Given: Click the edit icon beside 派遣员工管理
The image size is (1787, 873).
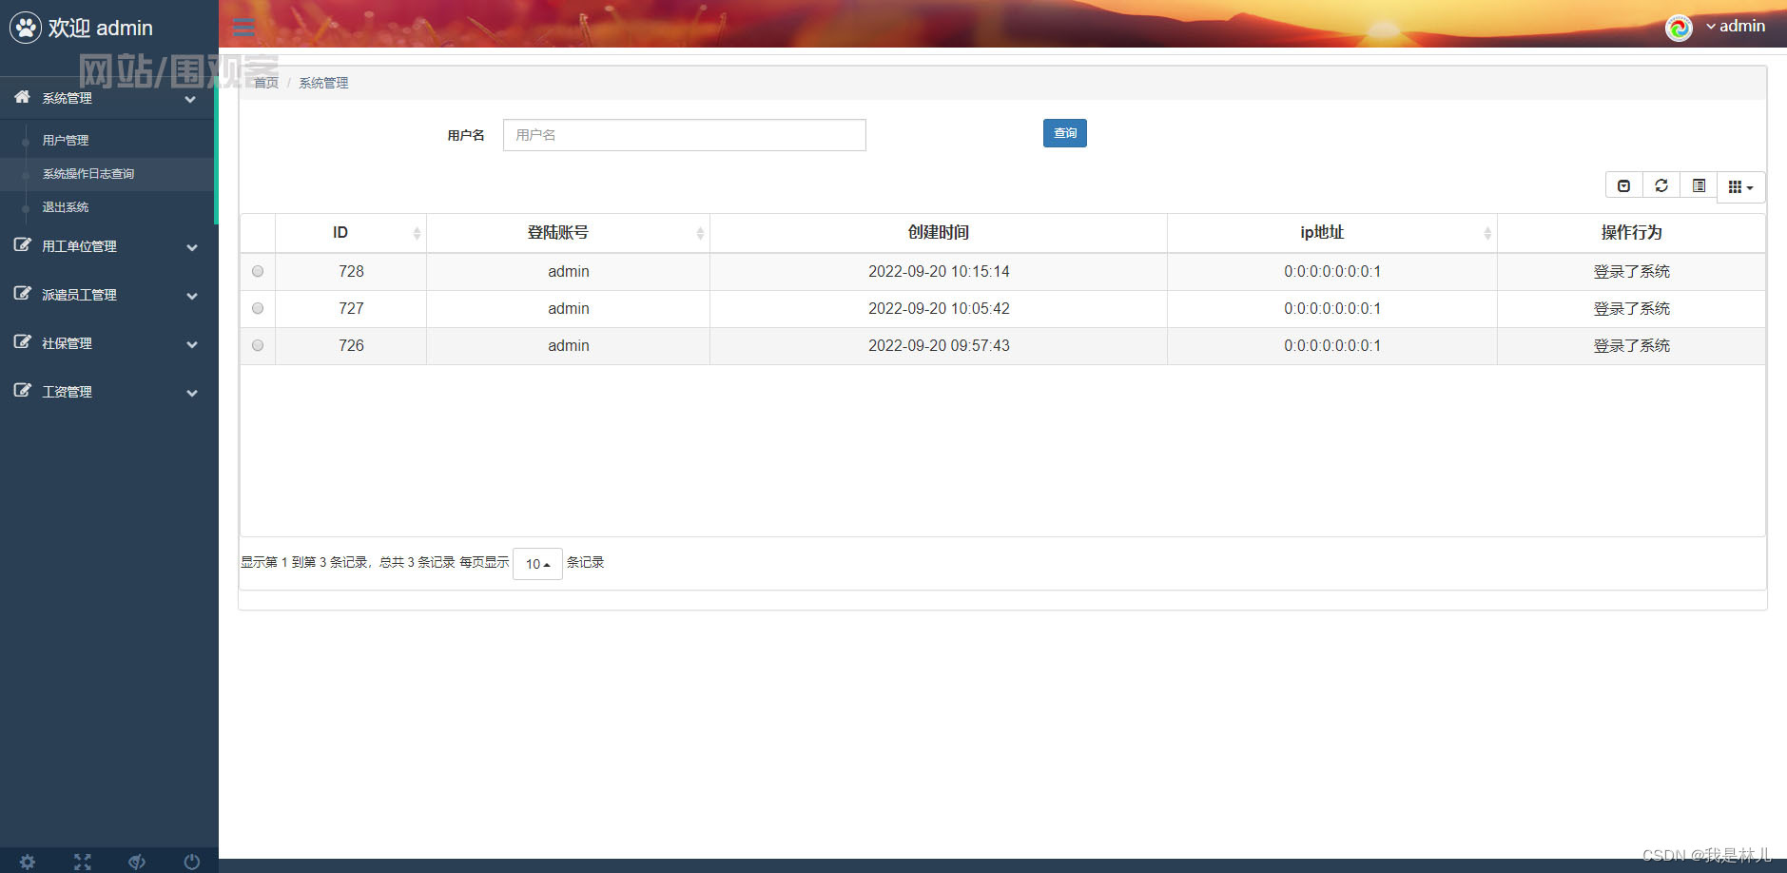Looking at the screenshot, I should point(22,293).
